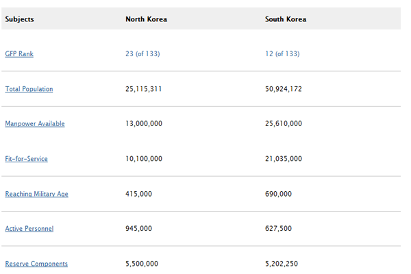Click the North Korea column header

click(x=147, y=19)
